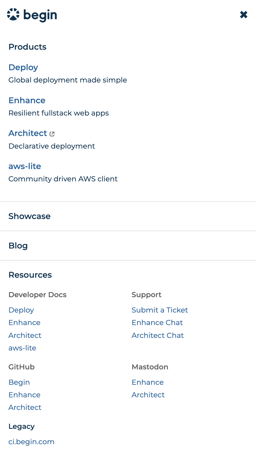The width and height of the screenshot is (256, 456).
Task: Open Enhance under Developer Docs
Action: coord(25,323)
